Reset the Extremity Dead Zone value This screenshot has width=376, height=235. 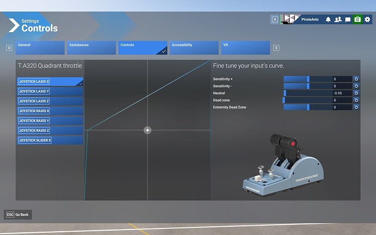356,107
